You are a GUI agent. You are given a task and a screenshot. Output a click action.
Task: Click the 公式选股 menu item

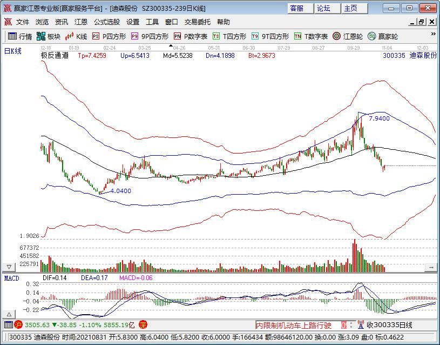tap(105, 22)
